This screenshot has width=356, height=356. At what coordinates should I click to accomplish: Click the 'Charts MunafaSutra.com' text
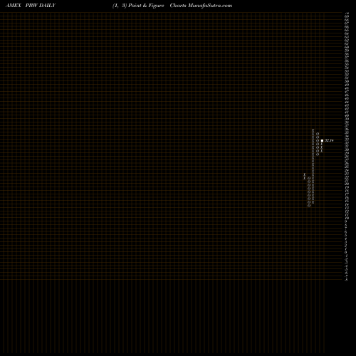pyautogui.click(x=201, y=6)
